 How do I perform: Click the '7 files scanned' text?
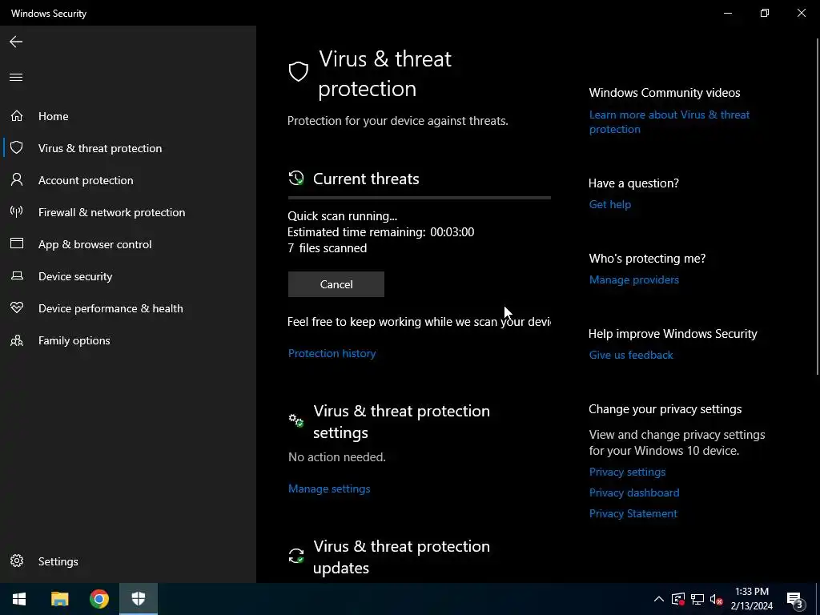tap(328, 248)
